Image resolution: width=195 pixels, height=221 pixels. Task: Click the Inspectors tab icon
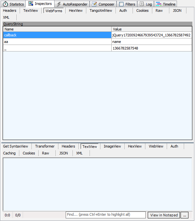31,4
